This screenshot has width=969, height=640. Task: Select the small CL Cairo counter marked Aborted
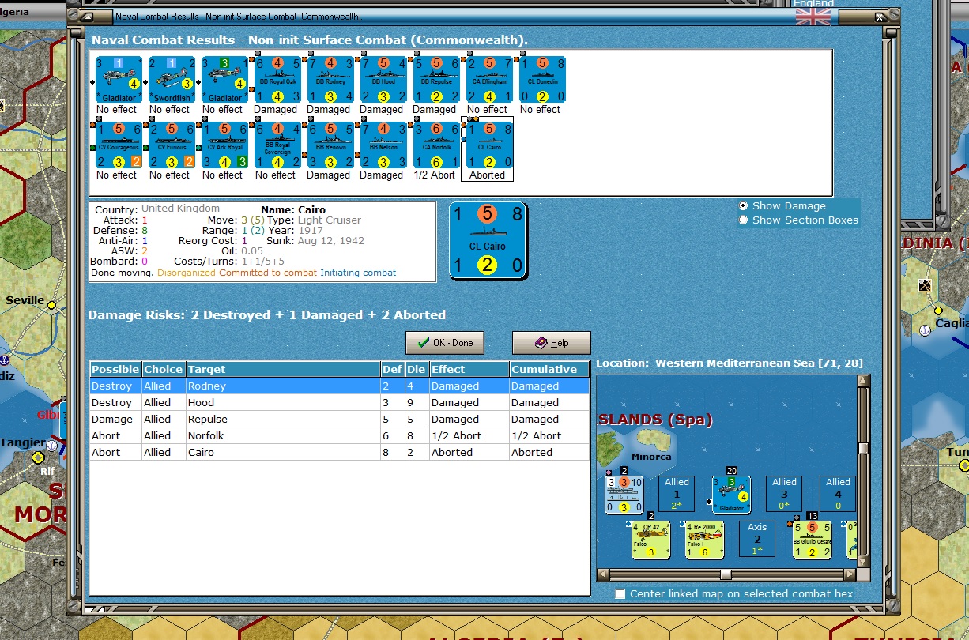pyautogui.click(x=488, y=145)
